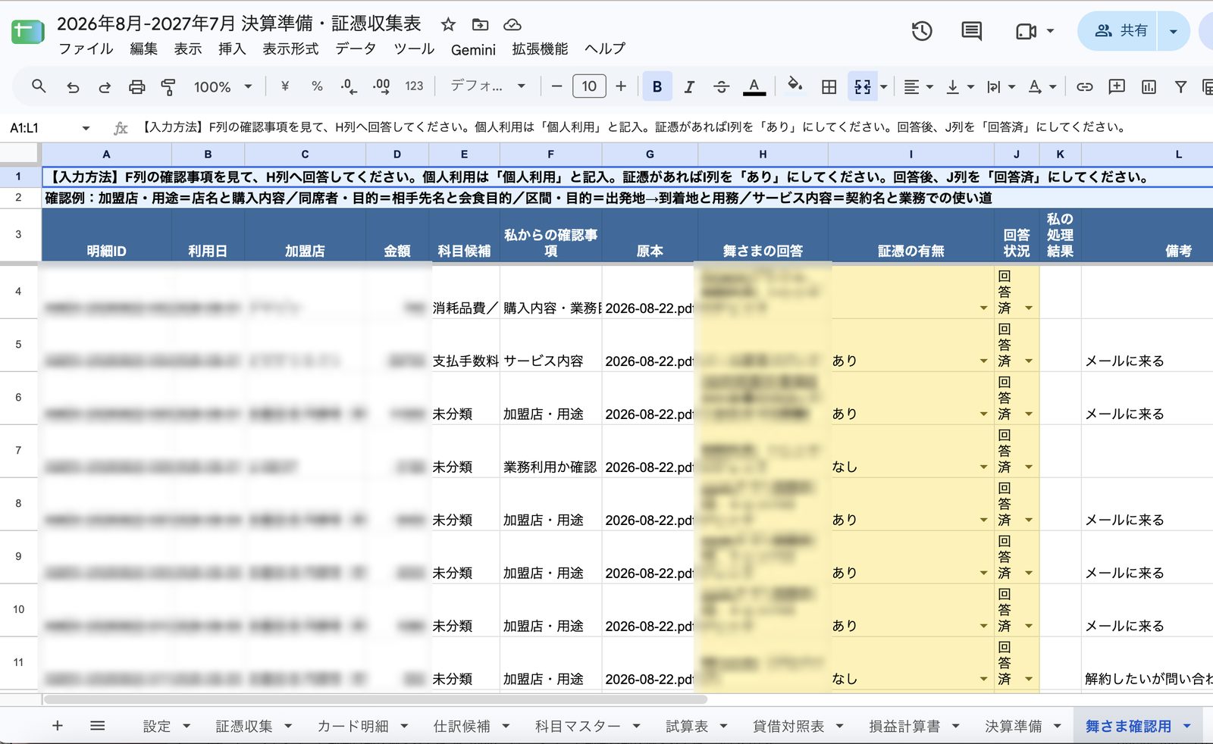The image size is (1213, 744).
Task: Insert a comment from toolbar
Action: point(1117,86)
